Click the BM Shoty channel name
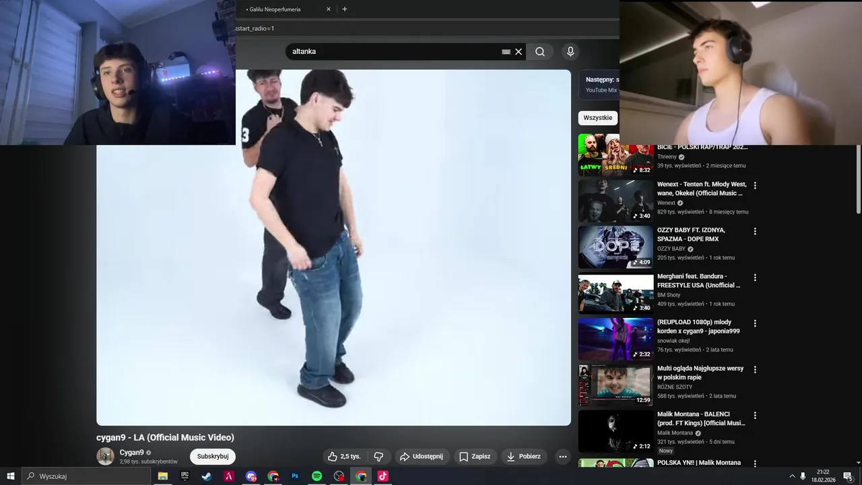Viewport: 862px width, 485px height. point(669,295)
